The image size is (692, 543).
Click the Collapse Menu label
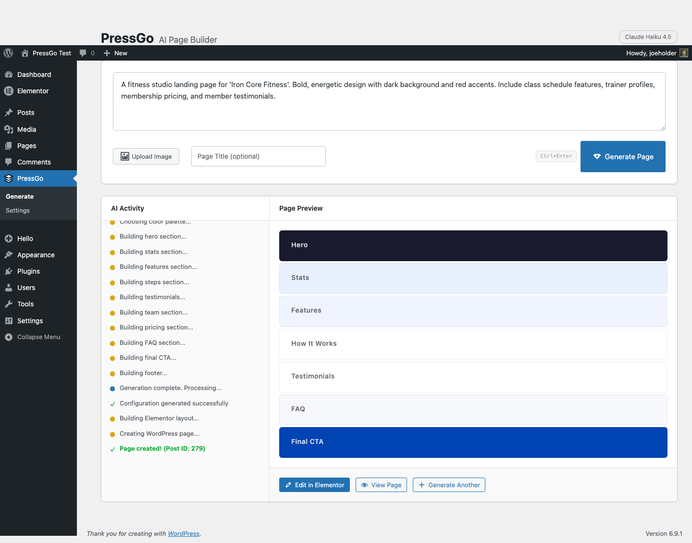pyautogui.click(x=39, y=337)
